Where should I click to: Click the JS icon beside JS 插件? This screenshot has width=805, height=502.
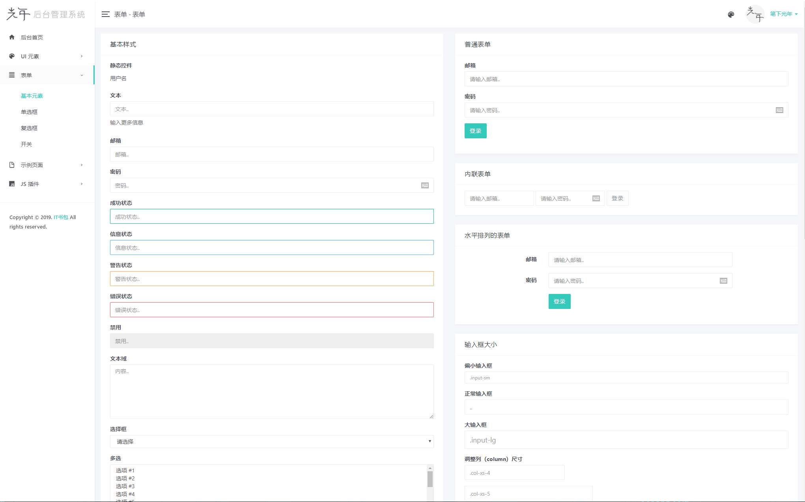point(12,184)
